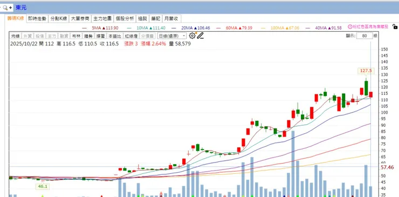This screenshot has height=197, width=399.
Task: Toggle the 融資 indicator button
Action: pyautogui.click(x=64, y=36)
